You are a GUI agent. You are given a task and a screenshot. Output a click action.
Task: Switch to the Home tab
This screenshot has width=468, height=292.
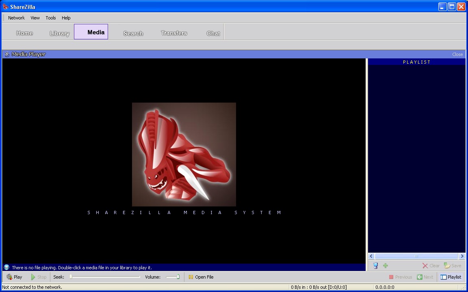24,33
